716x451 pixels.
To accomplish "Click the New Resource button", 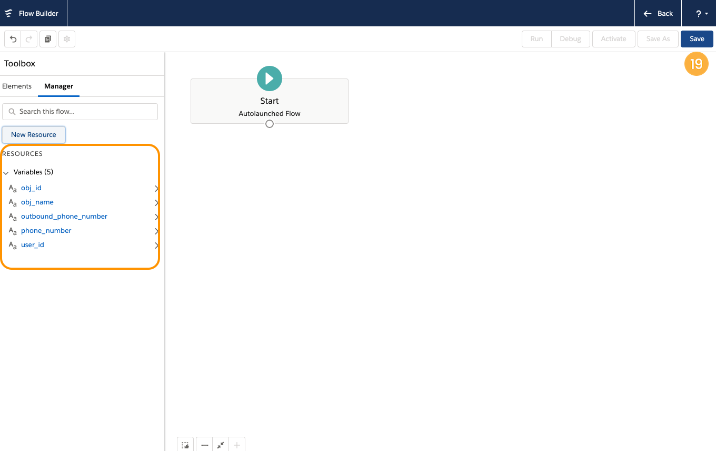I will [33, 134].
